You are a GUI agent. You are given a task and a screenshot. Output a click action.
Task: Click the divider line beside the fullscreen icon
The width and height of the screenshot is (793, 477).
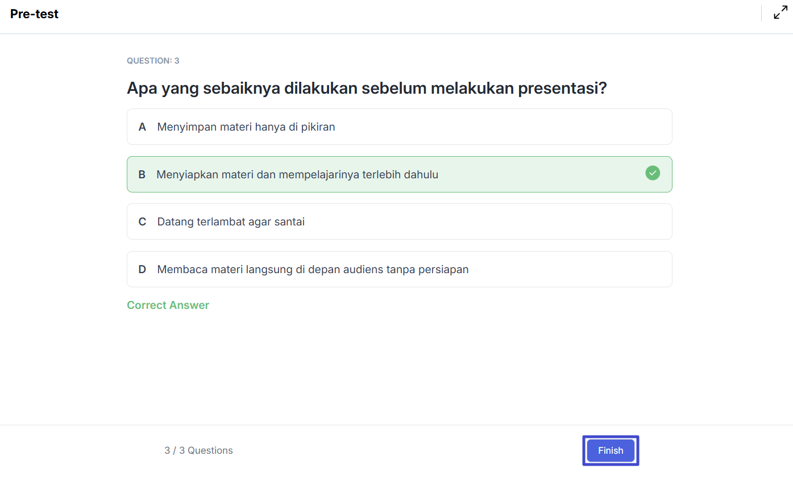pyautogui.click(x=761, y=14)
